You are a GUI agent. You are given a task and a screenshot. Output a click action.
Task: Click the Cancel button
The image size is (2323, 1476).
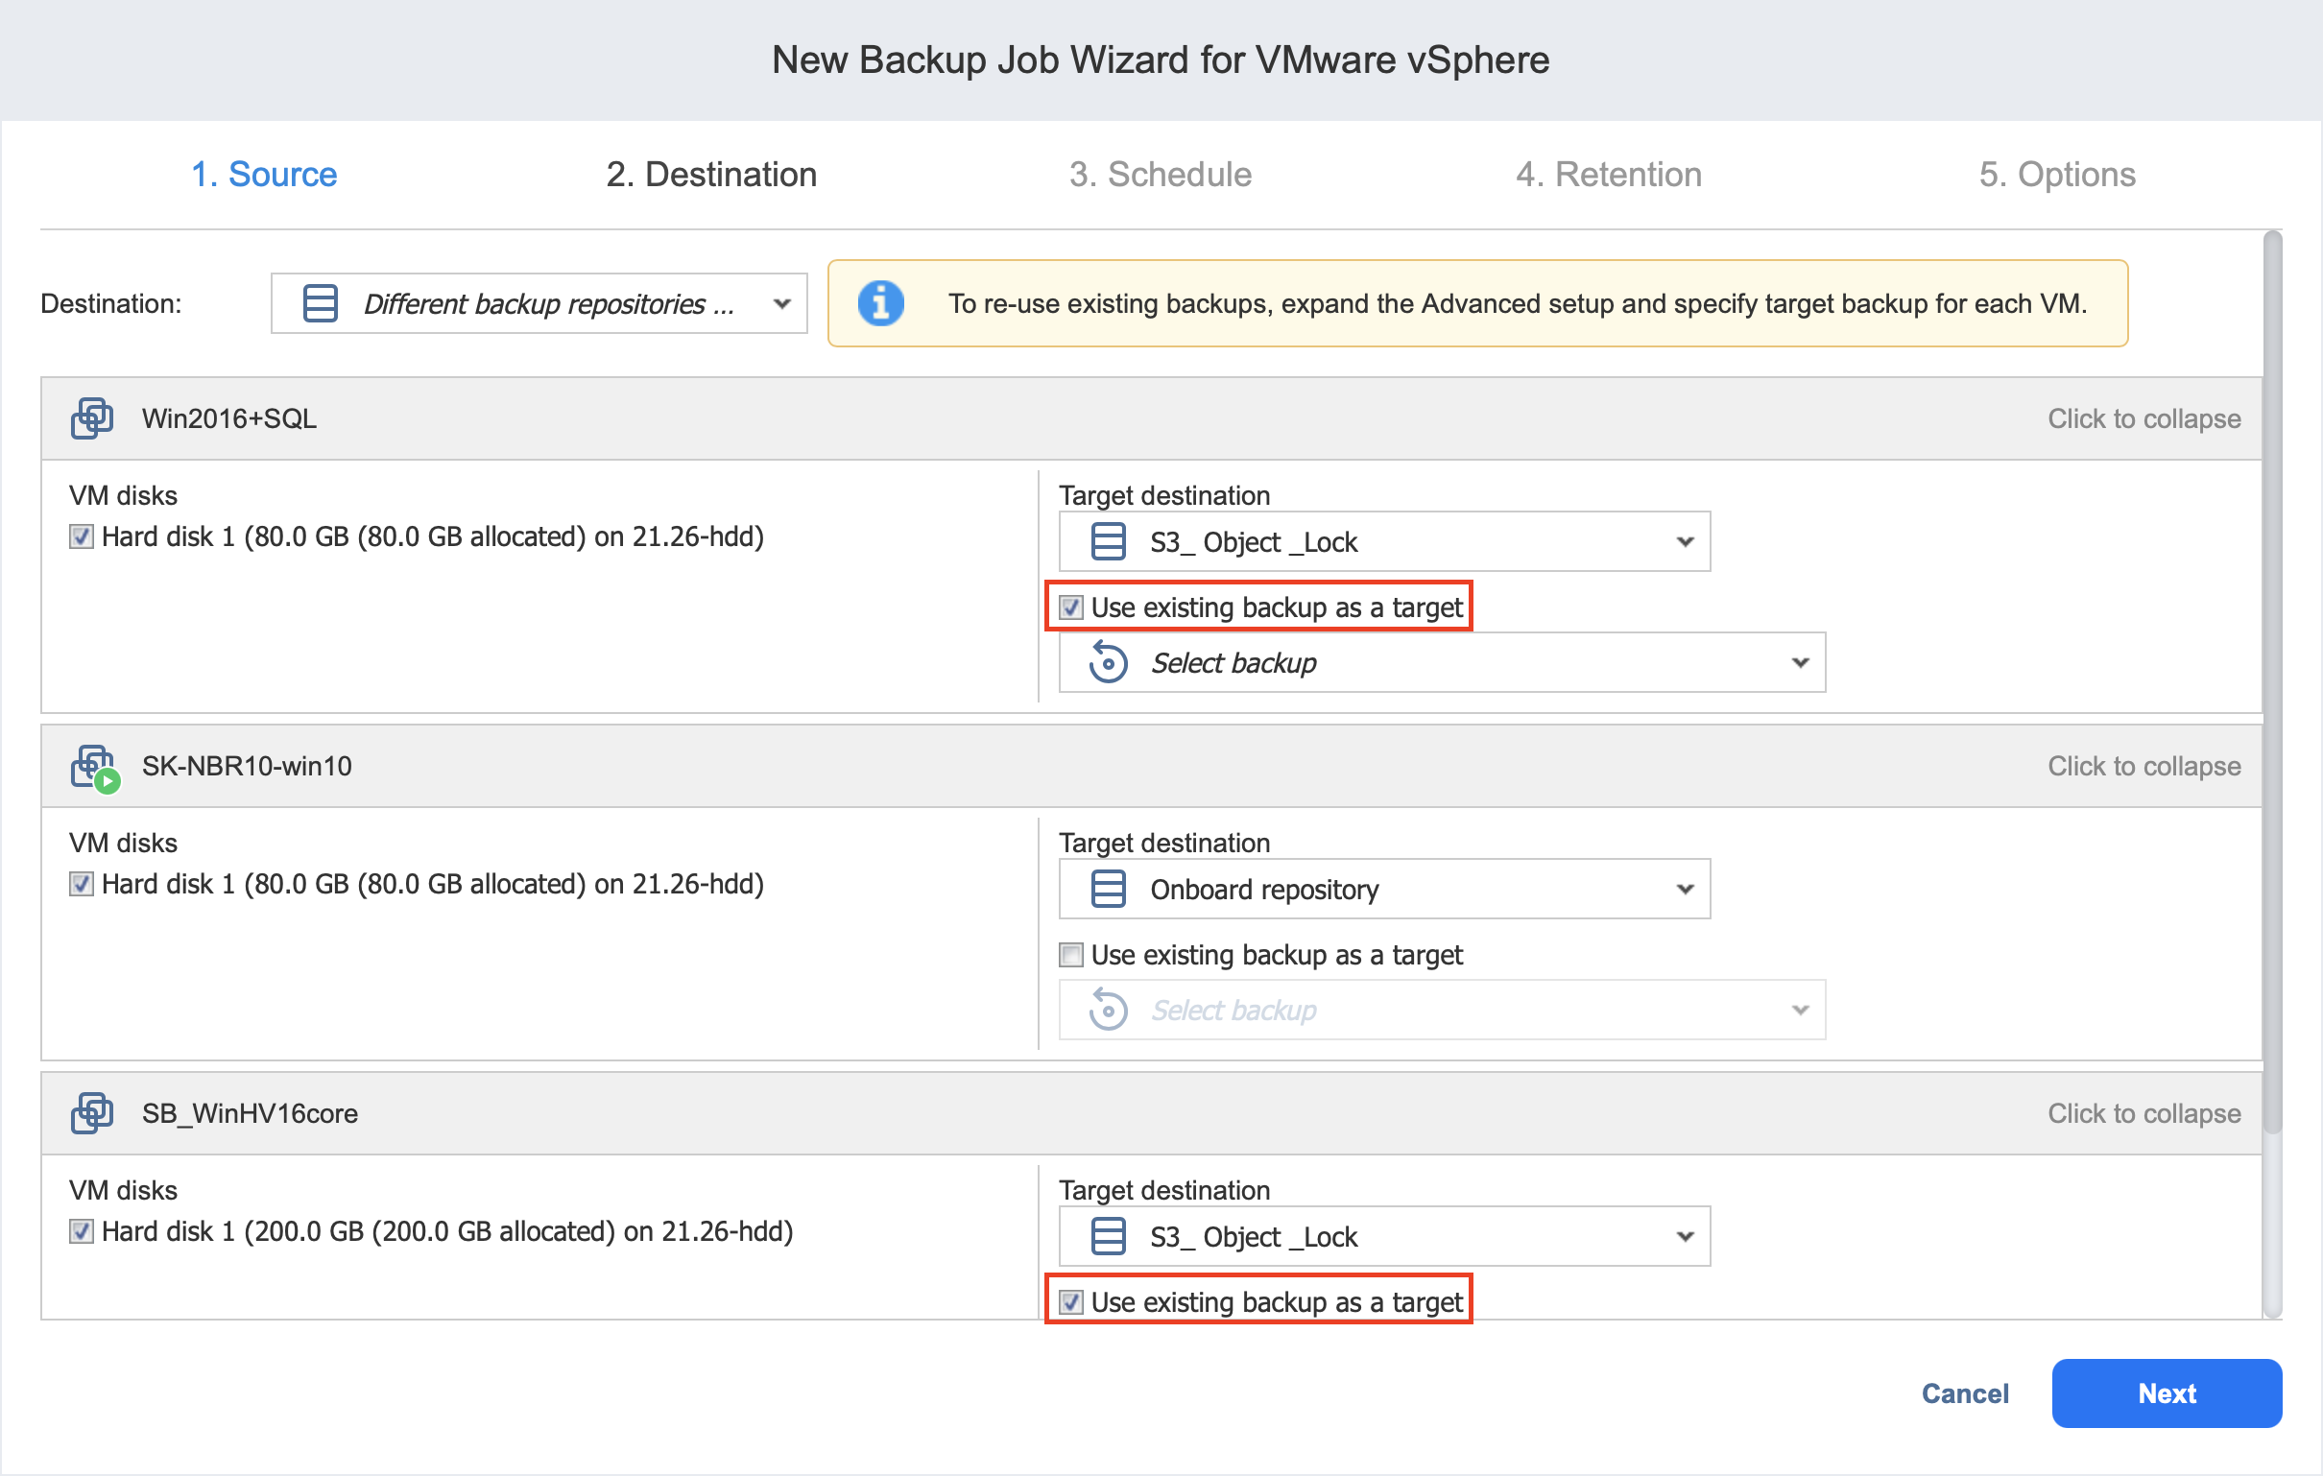[1964, 1393]
